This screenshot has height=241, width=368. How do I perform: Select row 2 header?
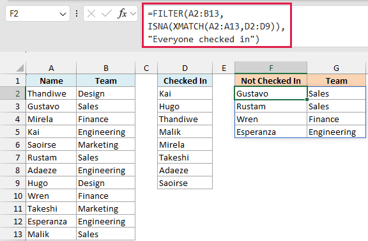13,93
